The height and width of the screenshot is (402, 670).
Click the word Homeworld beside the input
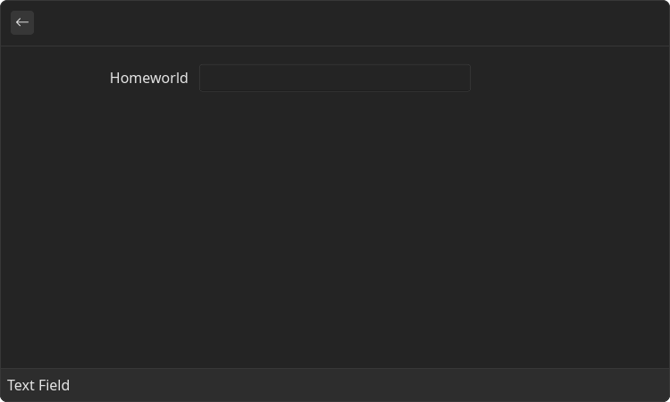point(148,78)
